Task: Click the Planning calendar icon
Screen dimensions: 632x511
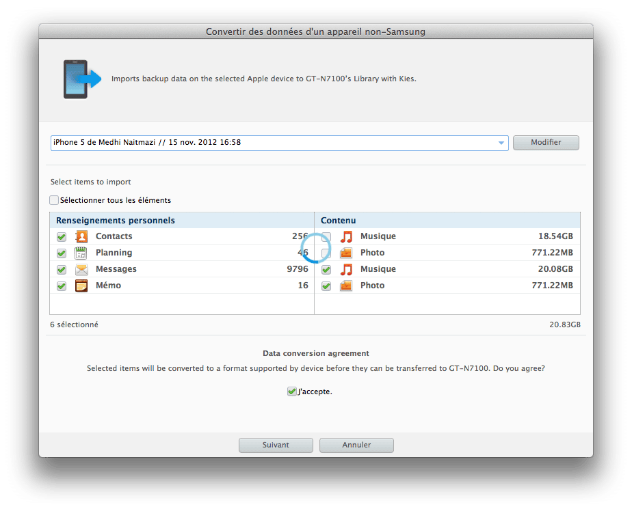Action: coord(81,253)
